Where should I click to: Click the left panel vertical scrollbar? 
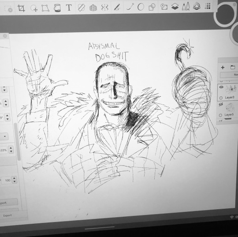pos(17,141)
